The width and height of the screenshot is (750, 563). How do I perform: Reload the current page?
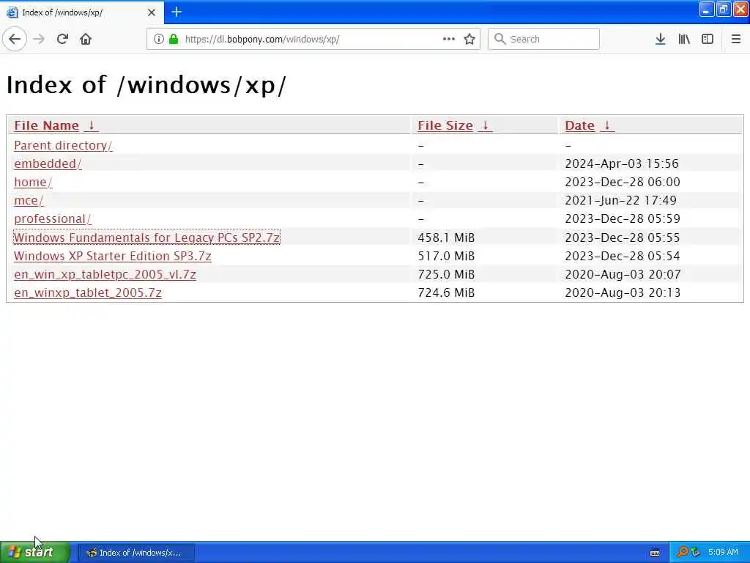(62, 40)
